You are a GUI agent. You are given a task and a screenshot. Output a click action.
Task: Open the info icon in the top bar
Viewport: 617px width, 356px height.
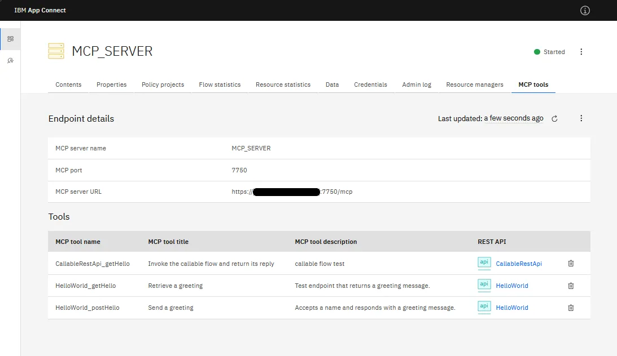pyautogui.click(x=585, y=11)
